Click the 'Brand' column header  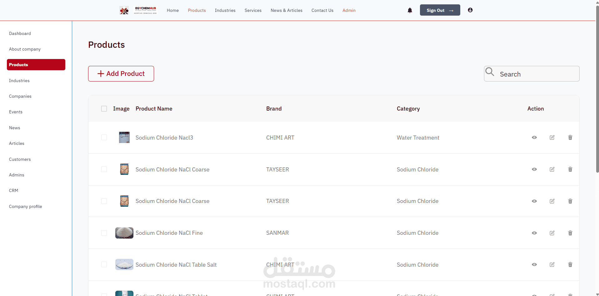click(x=274, y=109)
